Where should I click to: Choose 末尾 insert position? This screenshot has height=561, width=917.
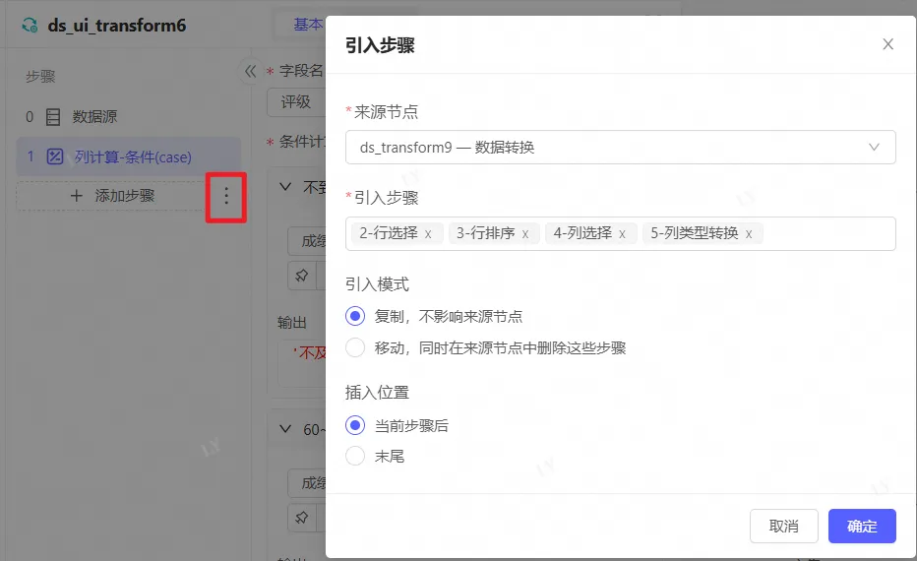355,456
